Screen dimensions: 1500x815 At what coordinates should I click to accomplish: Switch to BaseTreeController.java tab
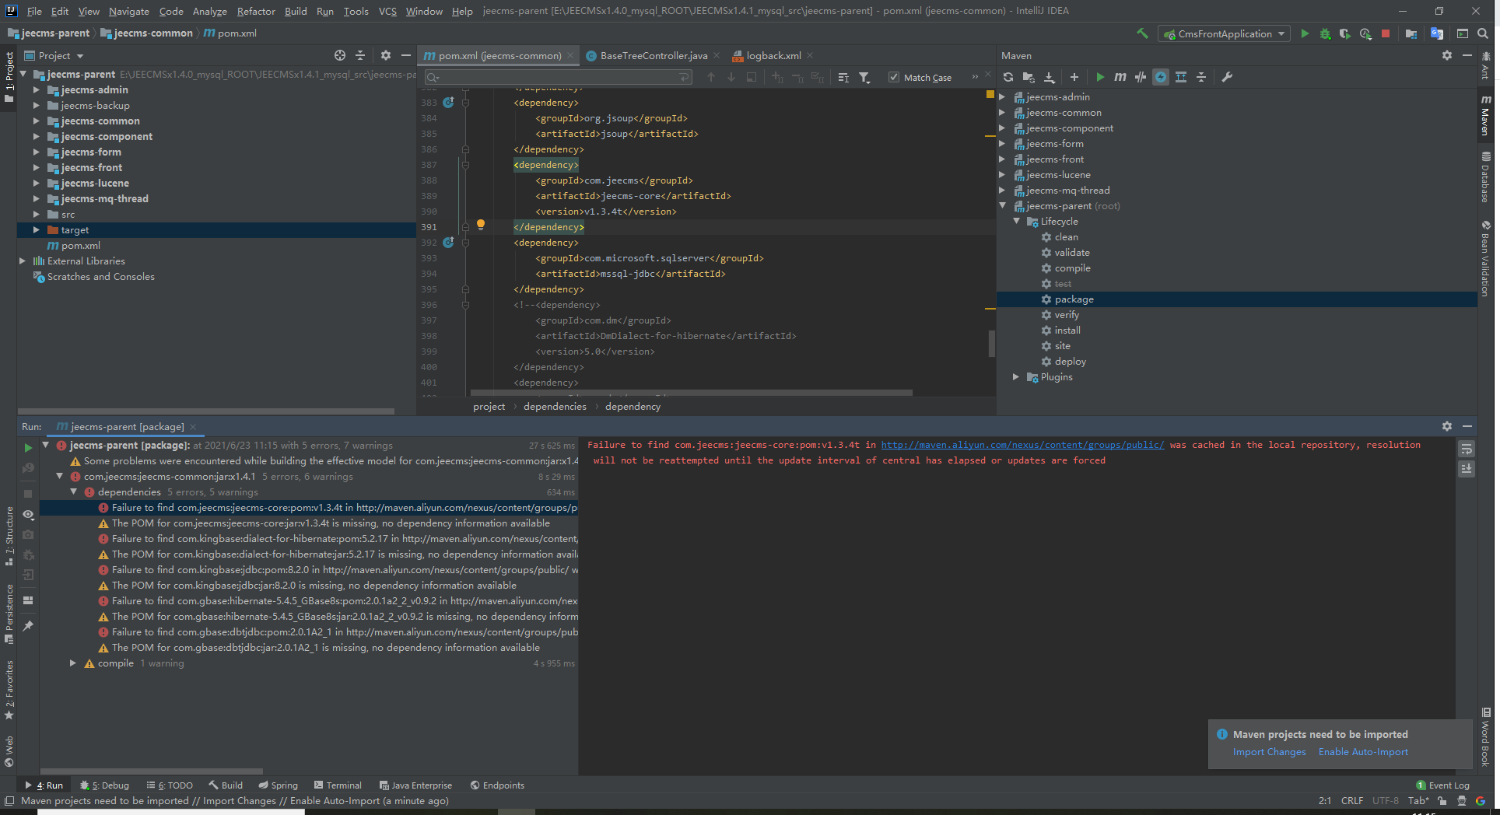(653, 56)
